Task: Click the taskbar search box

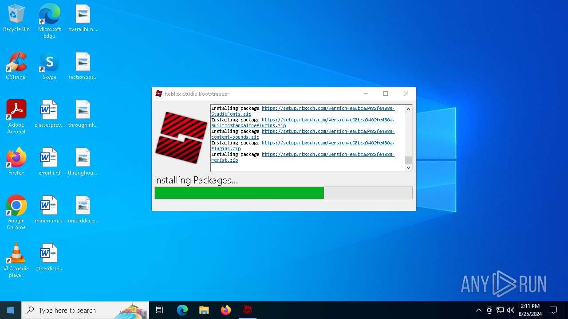Action: [x=85, y=310]
